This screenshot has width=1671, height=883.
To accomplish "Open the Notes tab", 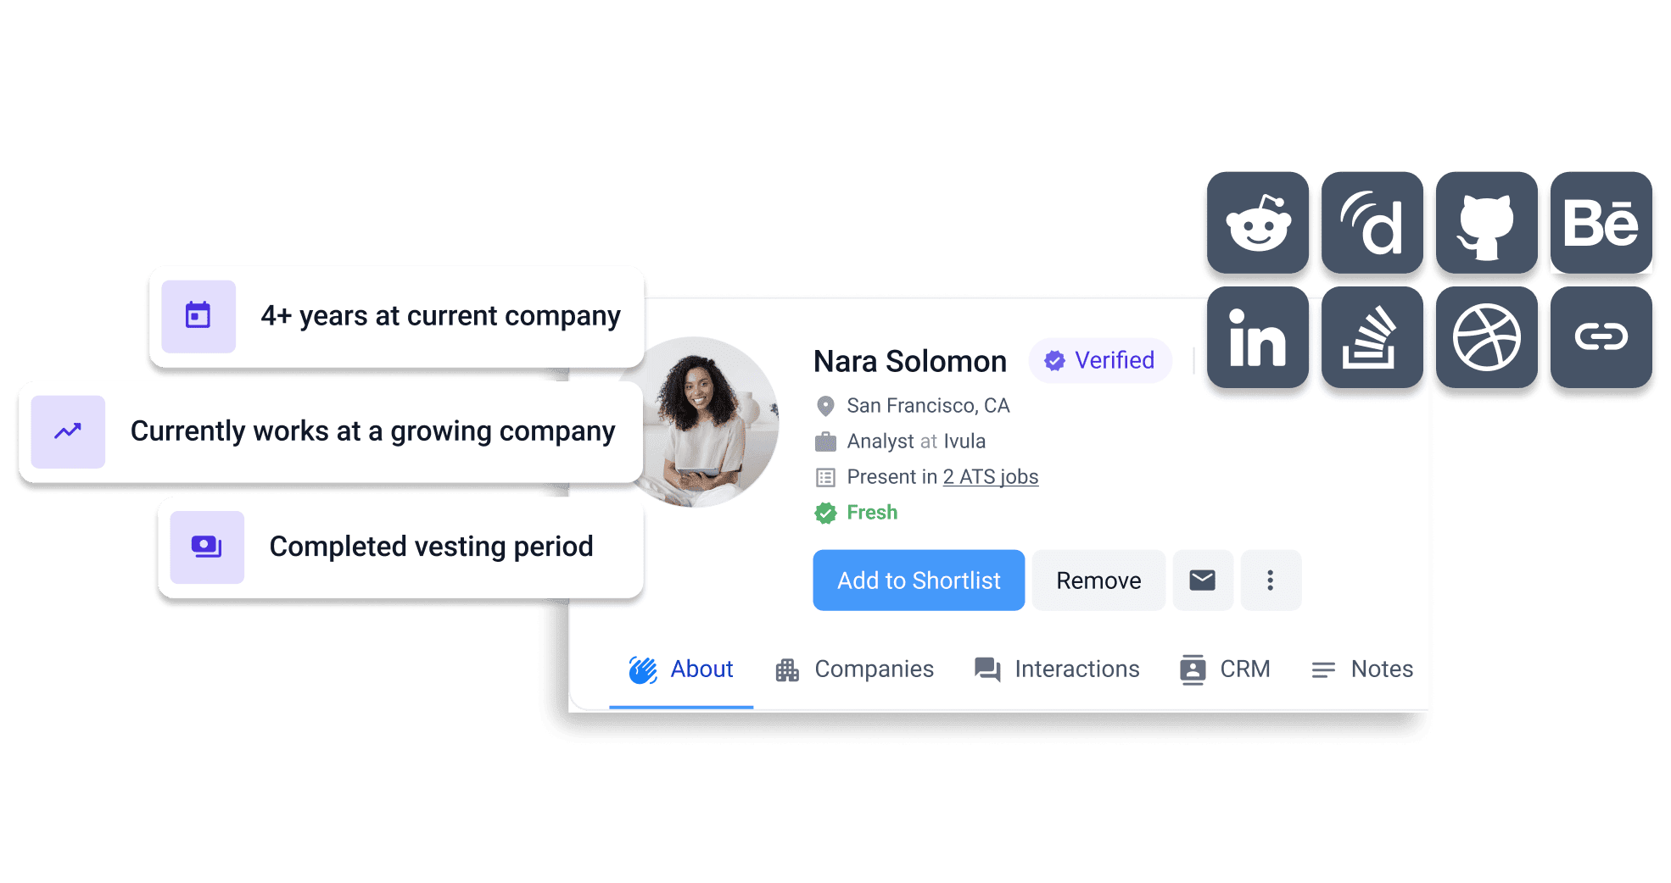I will (x=1362, y=669).
